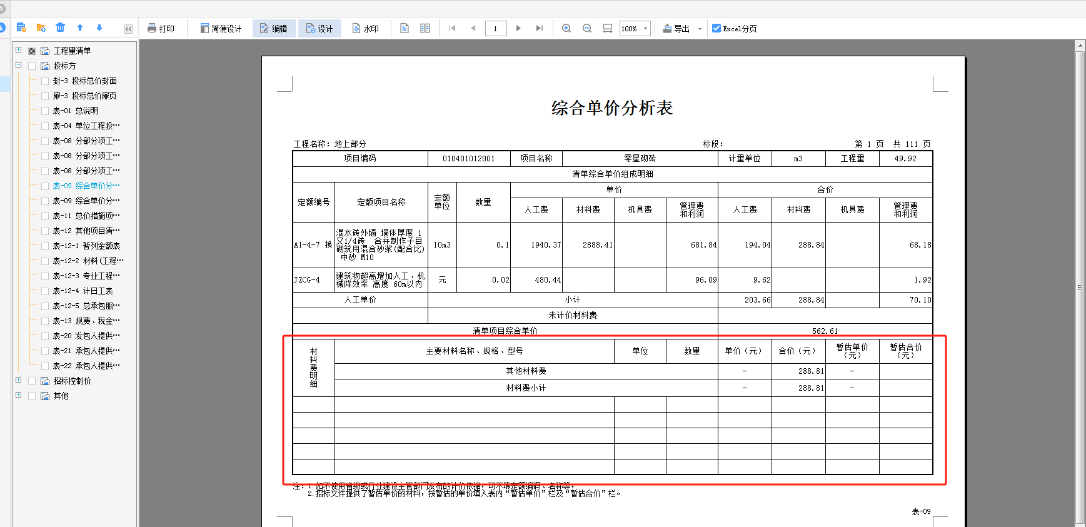Click the 综合单价分析表 title
The height and width of the screenshot is (527, 1086).
tap(612, 108)
